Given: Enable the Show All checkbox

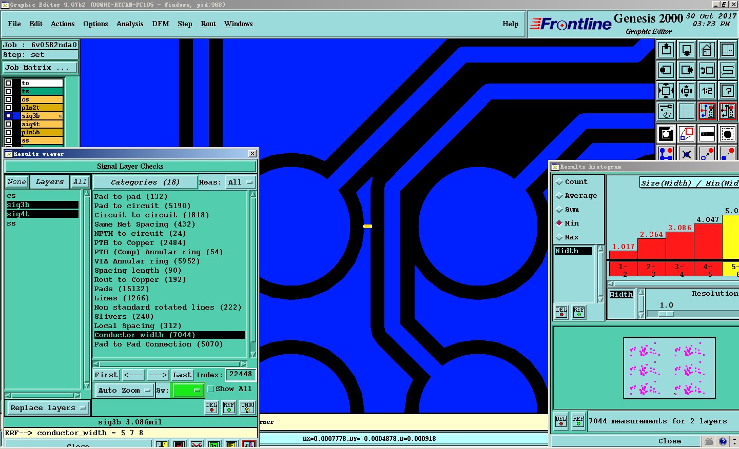Looking at the screenshot, I should tap(210, 389).
